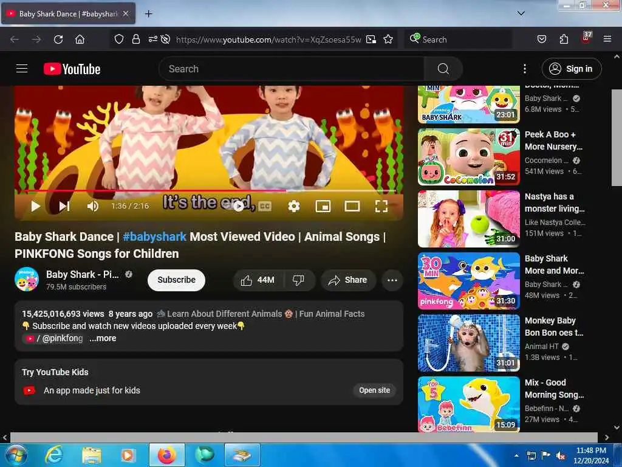Screen dimensions: 622x467
Task: Click the YouTube URL address bar
Action: pyautogui.click(x=268, y=40)
